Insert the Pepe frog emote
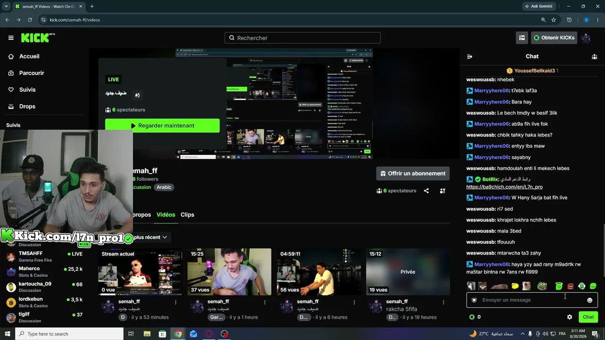The image size is (605, 340). 542,286
